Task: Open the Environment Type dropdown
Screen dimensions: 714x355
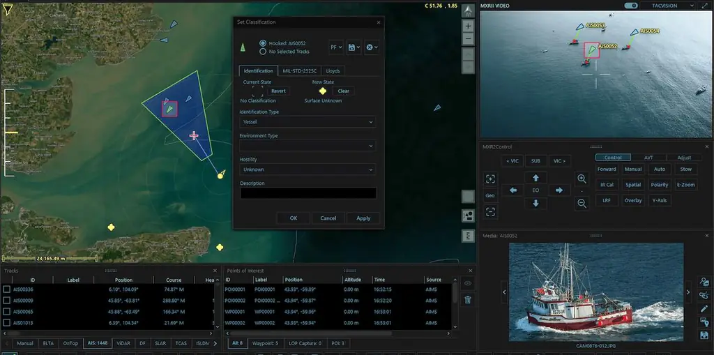Action: click(x=307, y=146)
